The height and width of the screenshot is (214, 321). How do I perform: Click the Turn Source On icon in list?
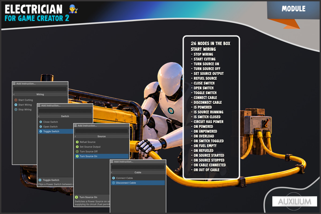[x=77, y=156]
